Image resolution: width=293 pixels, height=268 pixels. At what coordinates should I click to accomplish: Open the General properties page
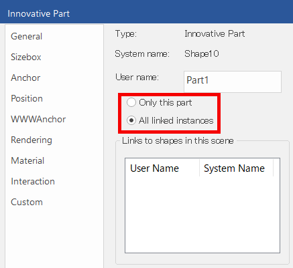pos(26,36)
